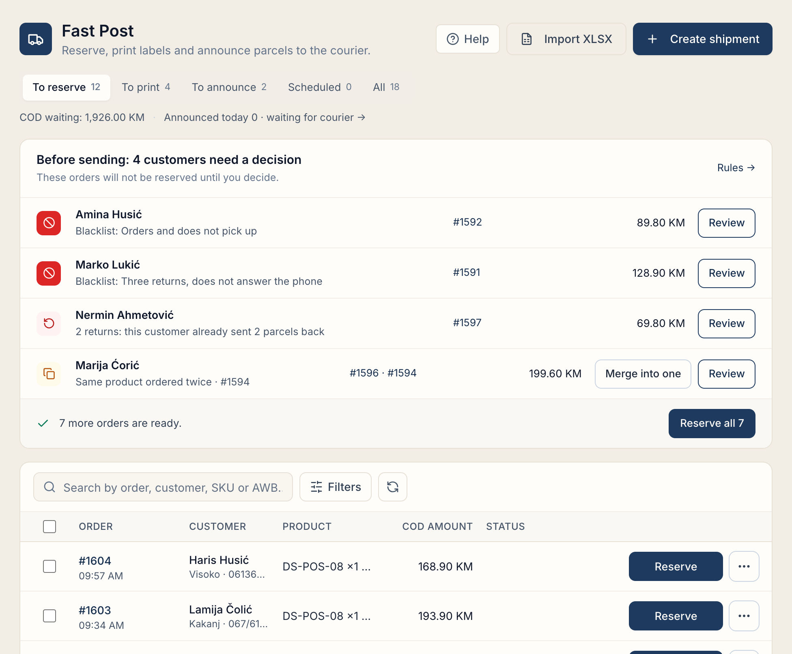
Task: Click the COD waiting: 1,926.00 KM summary
Action: 82,117
